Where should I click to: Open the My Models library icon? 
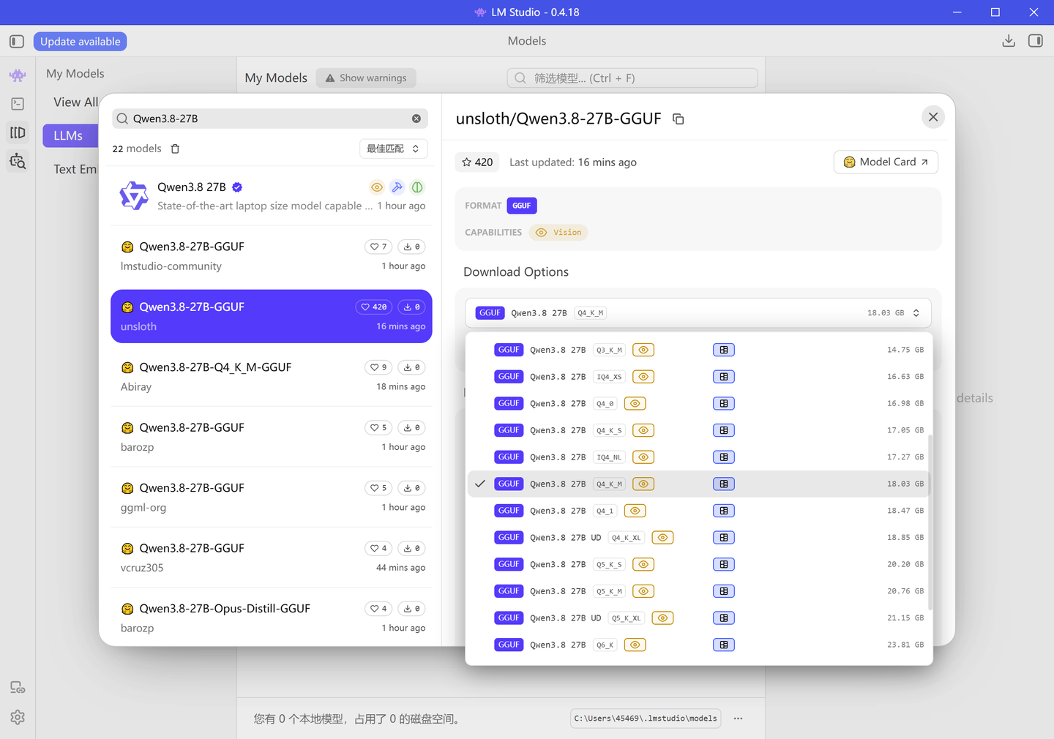[18, 132]
